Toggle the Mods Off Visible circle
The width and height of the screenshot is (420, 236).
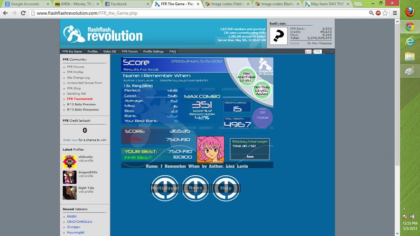point(262,117)
